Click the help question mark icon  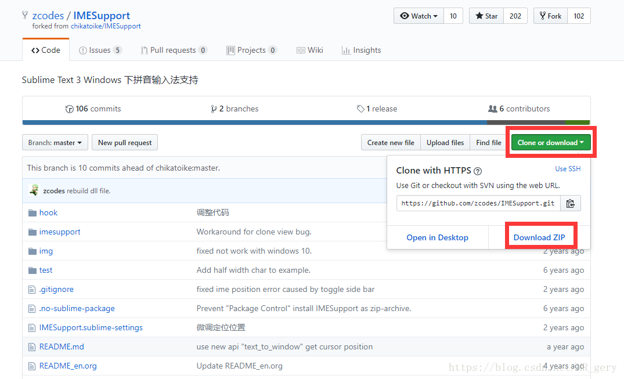pos(478,171)
